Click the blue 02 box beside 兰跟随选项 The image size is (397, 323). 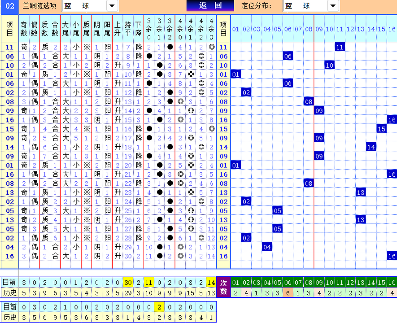(x=9, y=6)
